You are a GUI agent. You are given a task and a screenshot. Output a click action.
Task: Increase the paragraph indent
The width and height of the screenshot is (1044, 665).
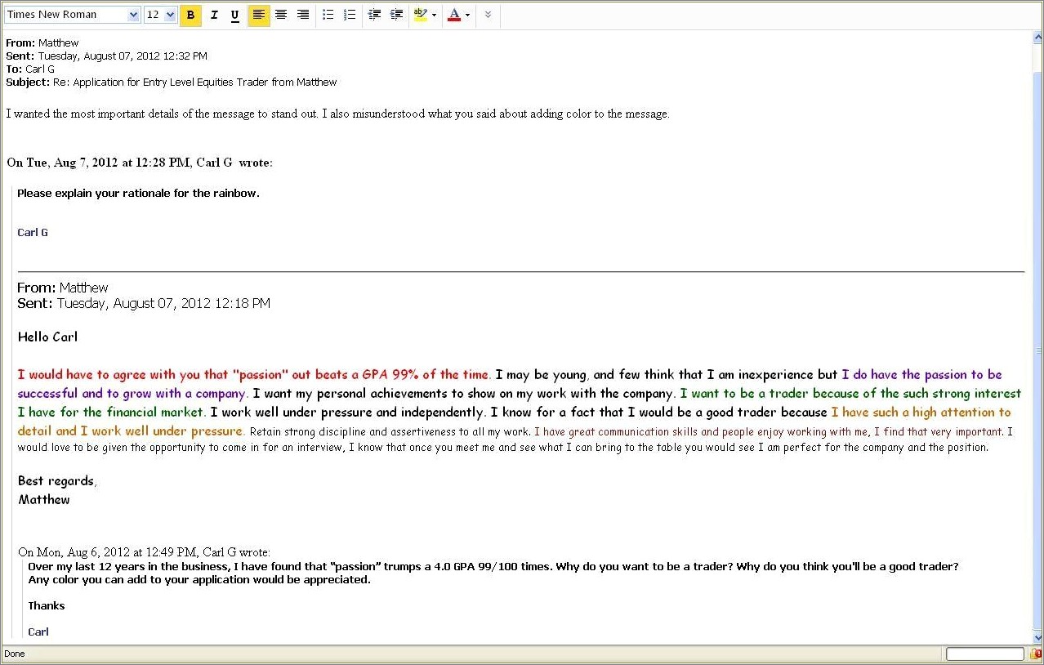point(396,15)
